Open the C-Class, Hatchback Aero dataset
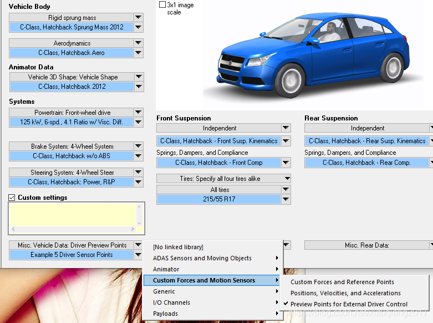This screenshot has width=433, height=323. pos(72,53)
